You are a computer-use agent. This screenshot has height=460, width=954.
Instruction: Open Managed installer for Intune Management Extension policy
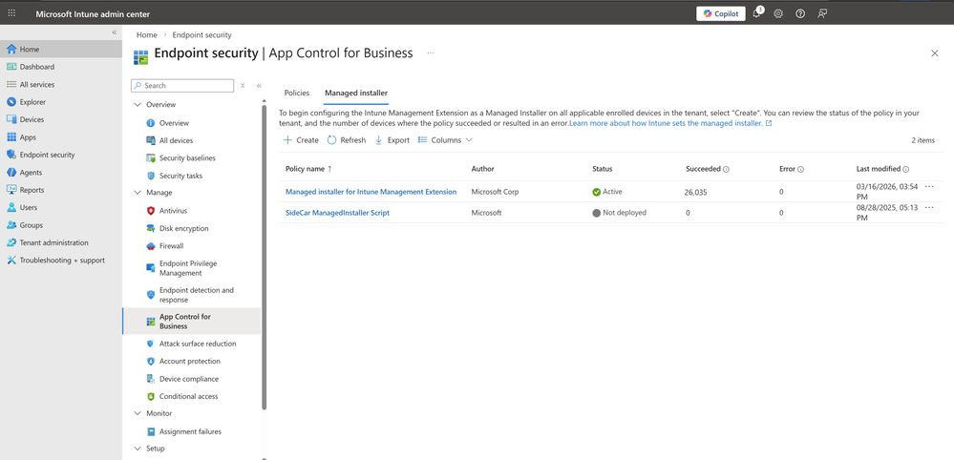371,192
